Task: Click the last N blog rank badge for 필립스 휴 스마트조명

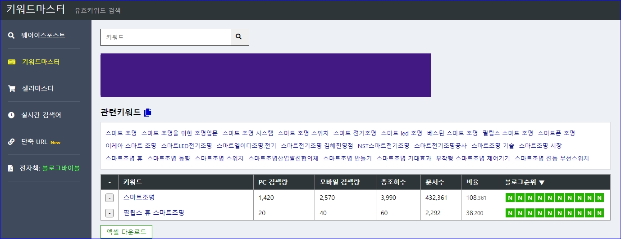Action: click(599, 213)
